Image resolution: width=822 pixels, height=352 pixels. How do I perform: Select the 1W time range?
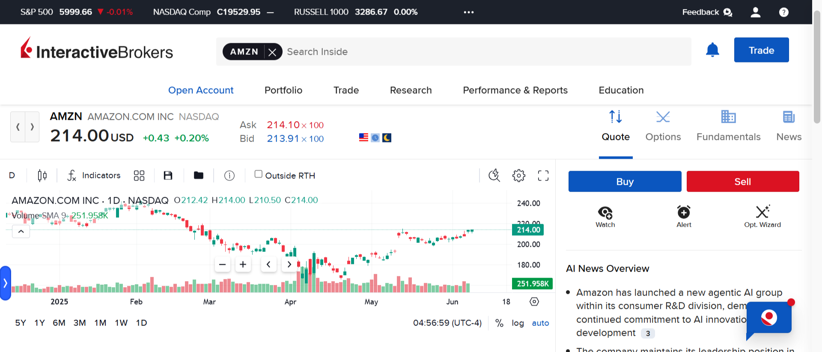[x=121, y=323]
